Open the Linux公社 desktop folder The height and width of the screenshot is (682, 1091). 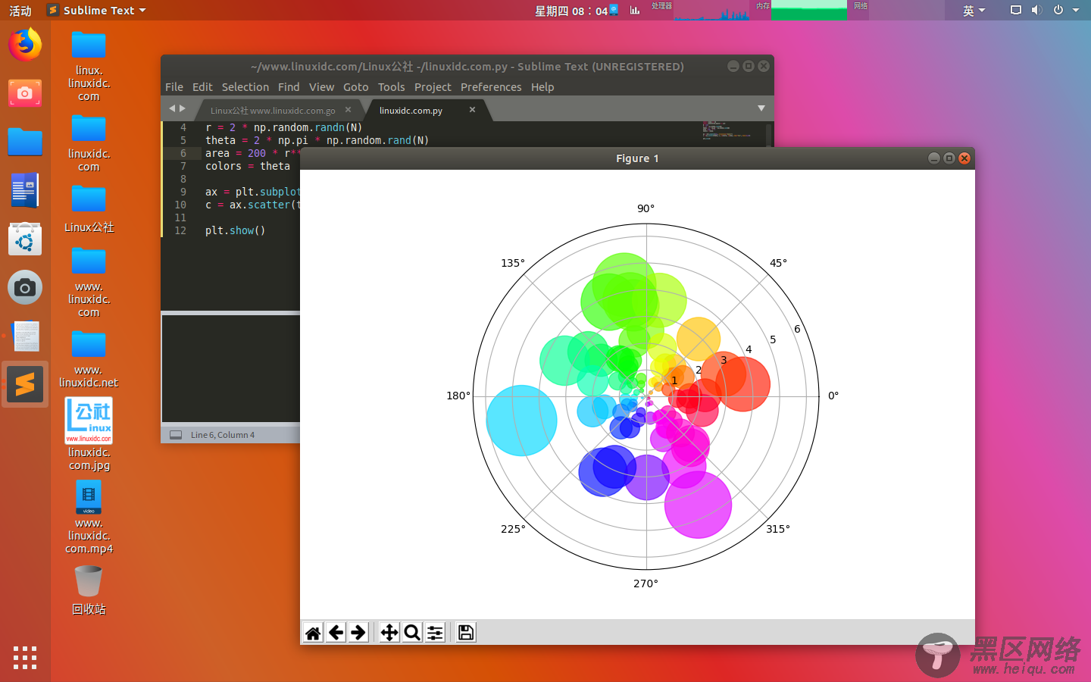click(89, 208)
